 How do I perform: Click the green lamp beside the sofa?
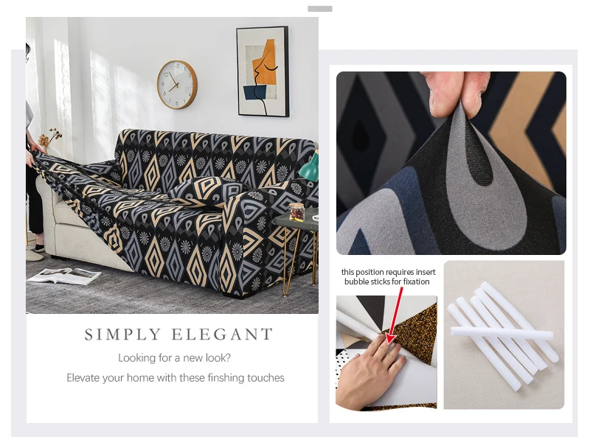(309, 167)
